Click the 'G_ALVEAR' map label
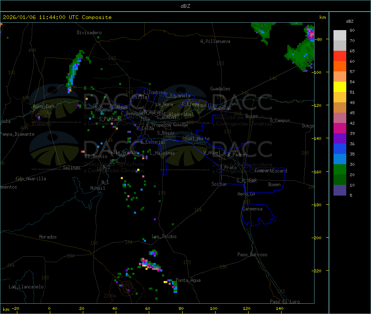Image resolution: width=371 pixels, height=314 pixels. 247,181
